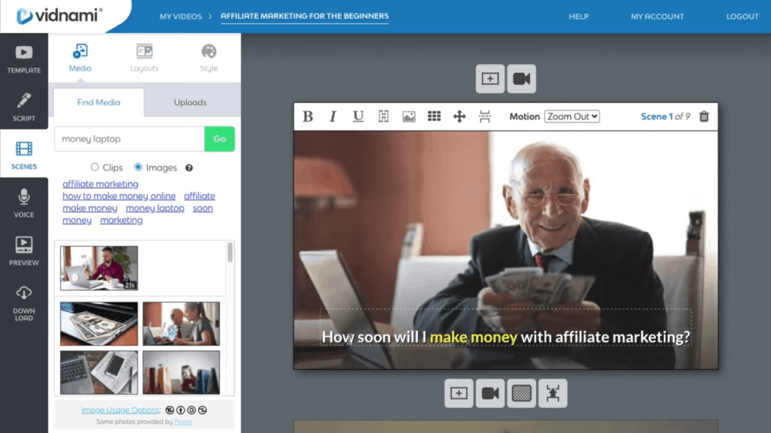Viewport: 771px width, 433px height.
Task: Open Help in top navigation
Action: (579, 17)
